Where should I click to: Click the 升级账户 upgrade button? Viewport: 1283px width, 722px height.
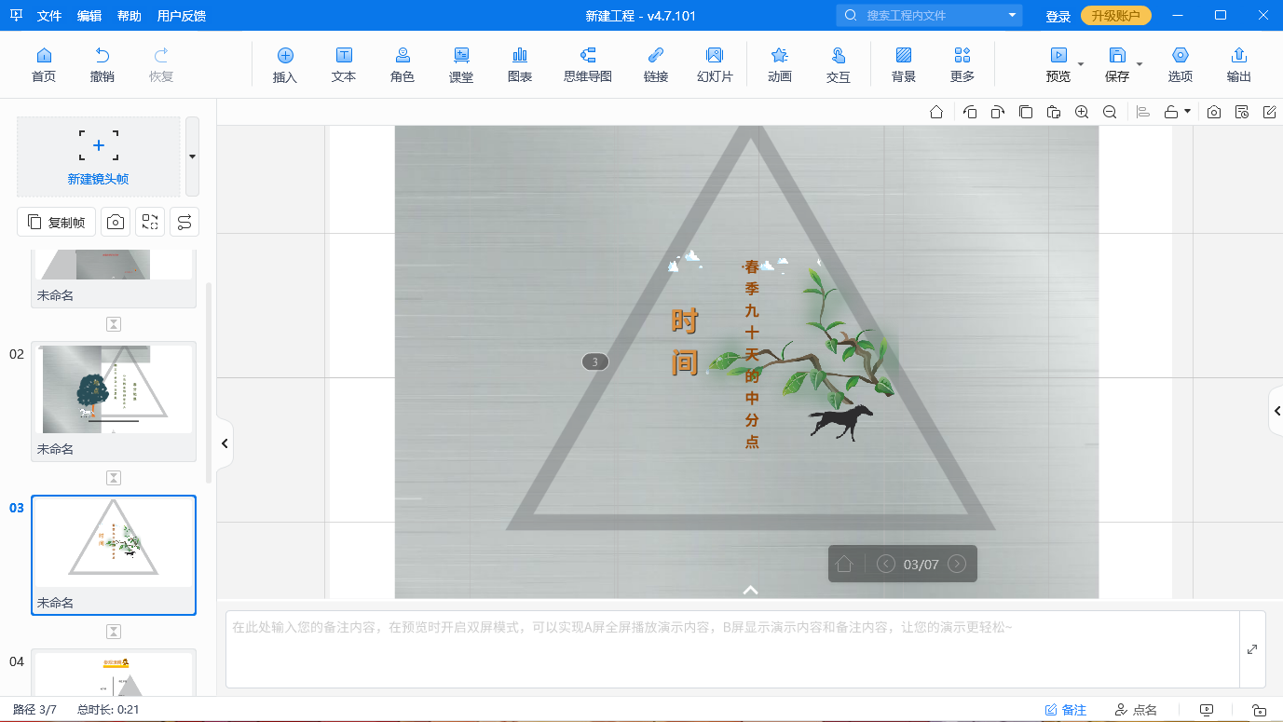1116,16
